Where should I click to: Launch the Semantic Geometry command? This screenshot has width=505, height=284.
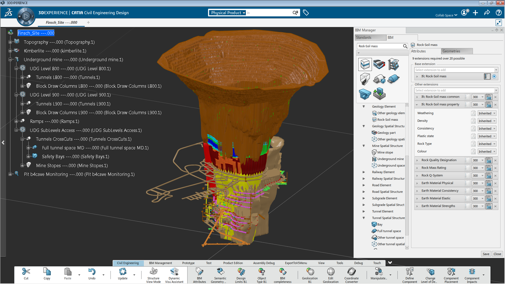point(220,275)
